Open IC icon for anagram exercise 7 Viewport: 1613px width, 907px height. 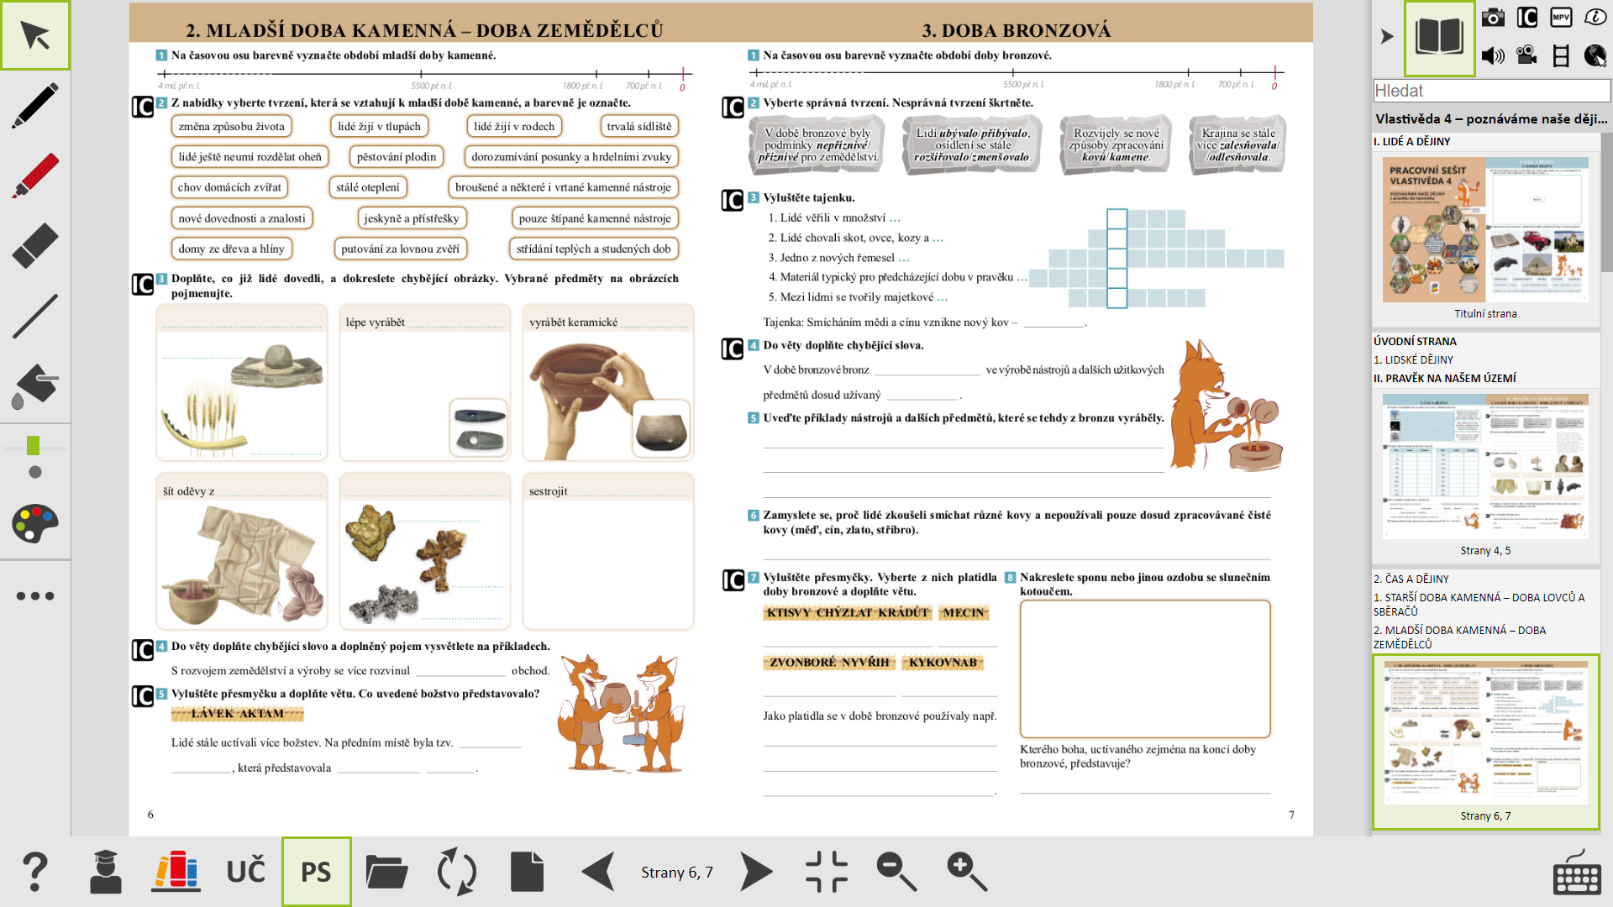[x=733, y=580]
